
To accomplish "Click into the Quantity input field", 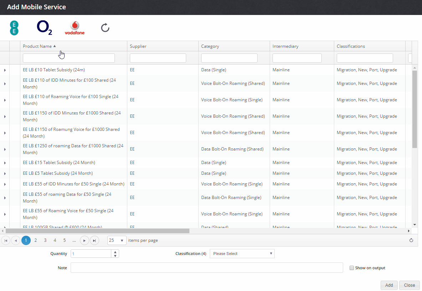I will [x=91, y=254].
